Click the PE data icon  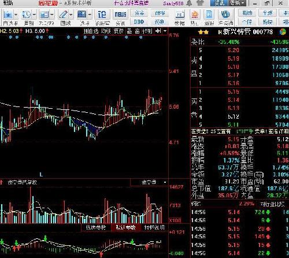coord(180,15)
